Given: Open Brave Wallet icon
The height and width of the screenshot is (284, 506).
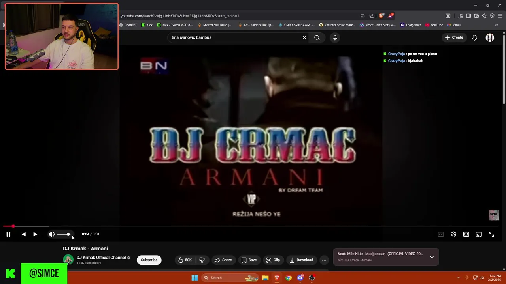Looking at the screenshot, I should pyautogui.click(x=476, y=16).
